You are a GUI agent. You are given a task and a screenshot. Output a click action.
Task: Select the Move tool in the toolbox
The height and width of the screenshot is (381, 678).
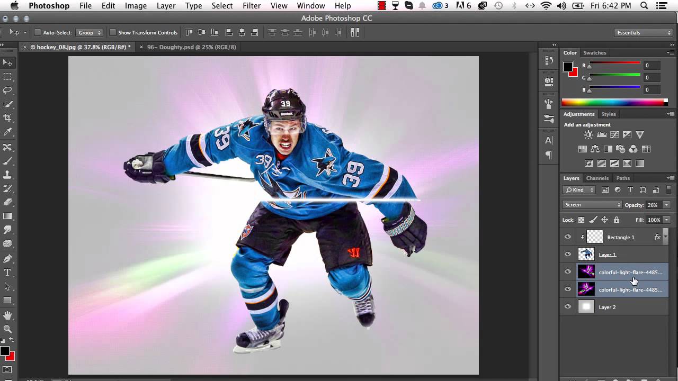(x=7, y=62)
